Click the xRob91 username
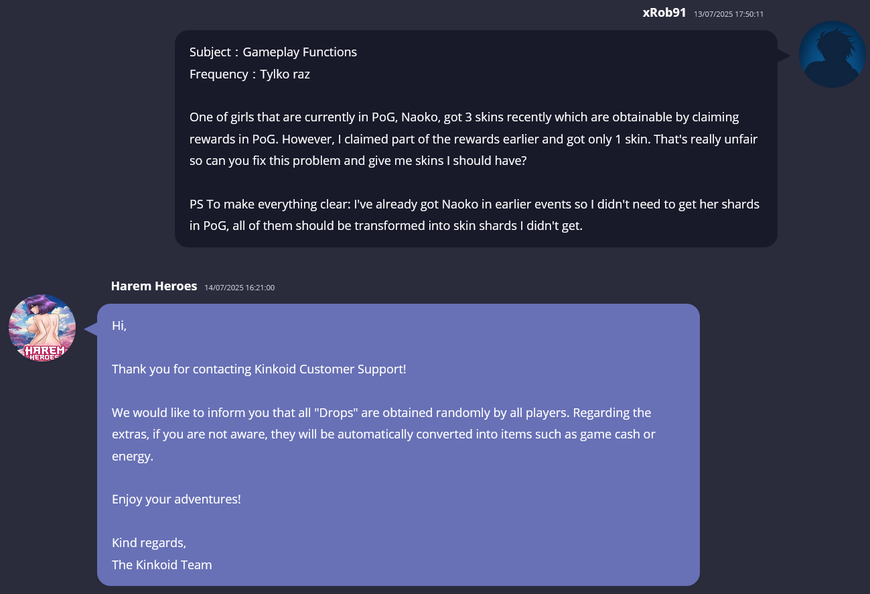Image resolution: width=870 pixels, height=594 pixels. (664, 13)
